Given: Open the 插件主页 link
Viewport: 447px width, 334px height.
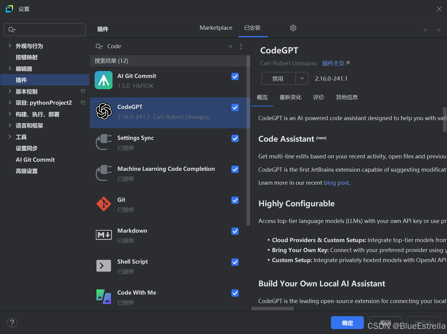Looking at the screenshot, I should (336, 63).
